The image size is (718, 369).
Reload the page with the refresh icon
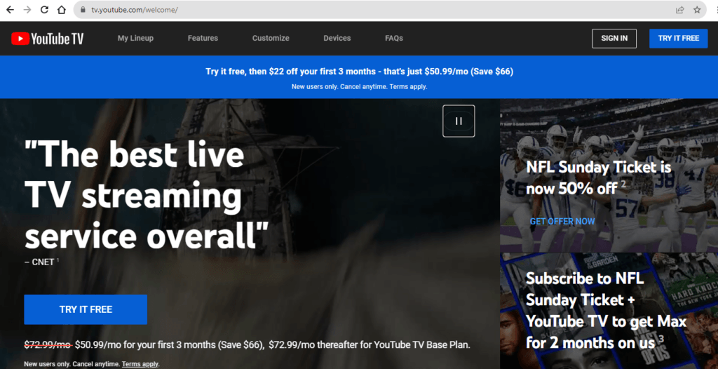coord(44,10)
